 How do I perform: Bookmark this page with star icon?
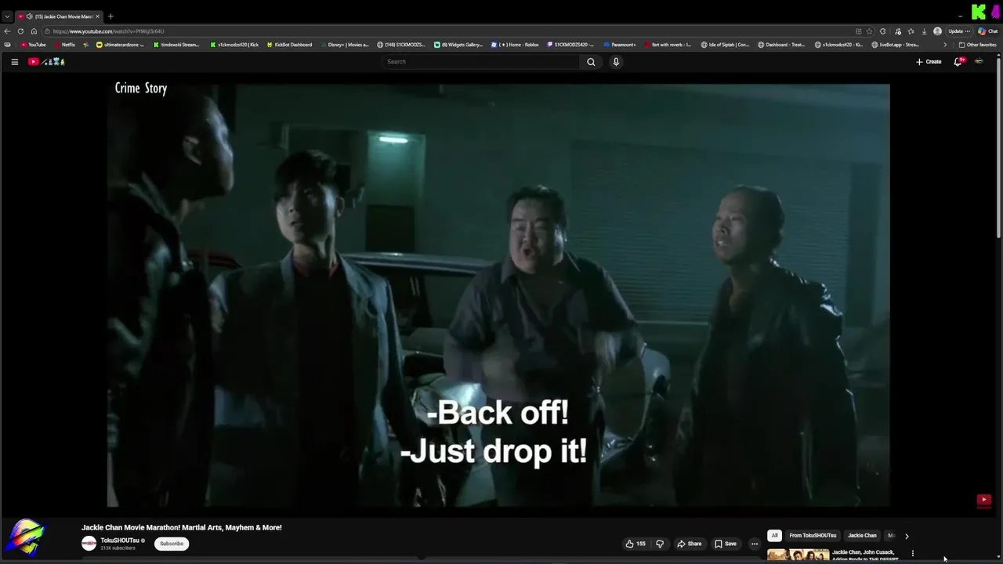[x=869, y=31]
